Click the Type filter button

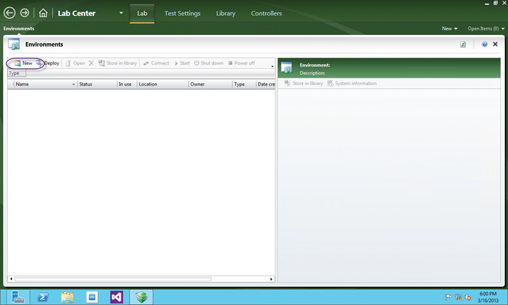point(17,73)
